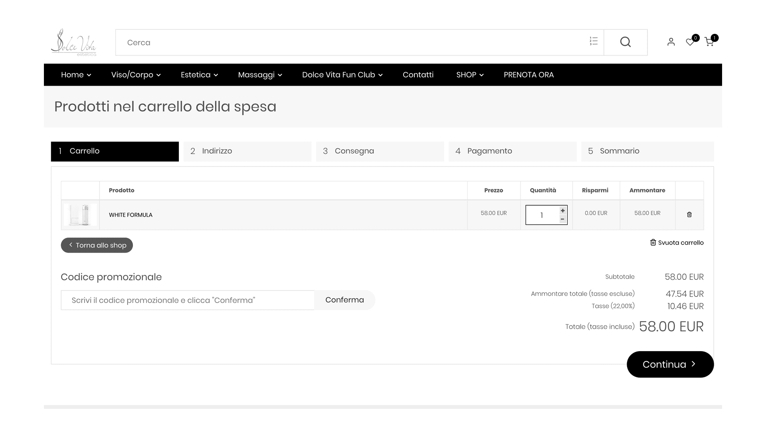
Task: Click the Ammontare column header
Action: (x=647, y=190)
